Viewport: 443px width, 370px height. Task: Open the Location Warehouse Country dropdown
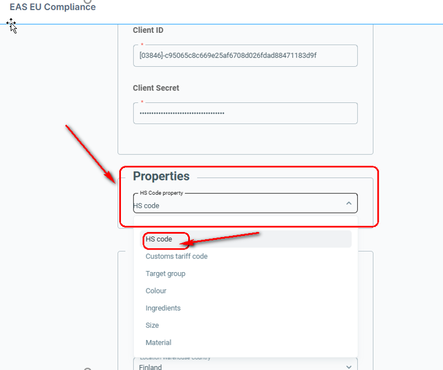(x=237, y=365)
